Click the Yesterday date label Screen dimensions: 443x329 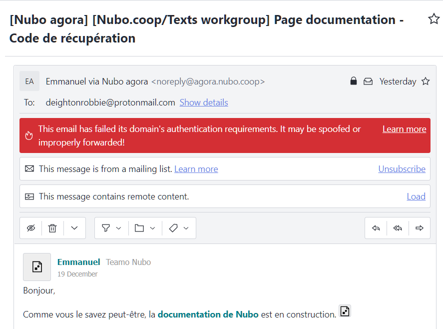point(398,81)
